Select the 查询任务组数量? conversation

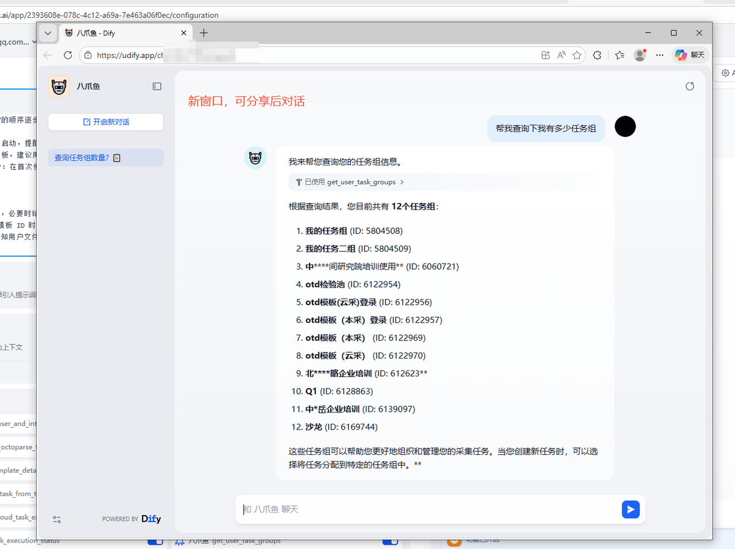106,158
